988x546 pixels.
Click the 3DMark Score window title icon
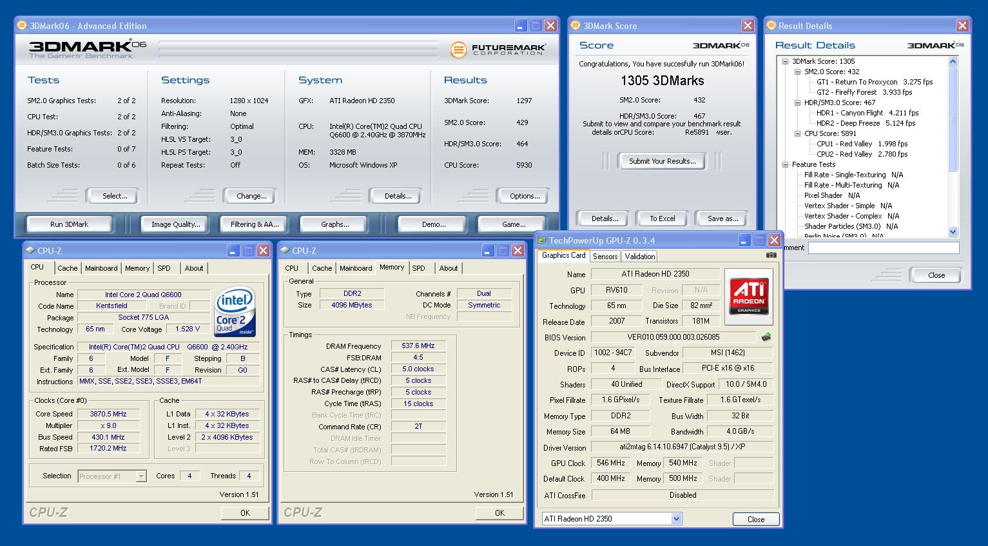(x=576, y=25)
